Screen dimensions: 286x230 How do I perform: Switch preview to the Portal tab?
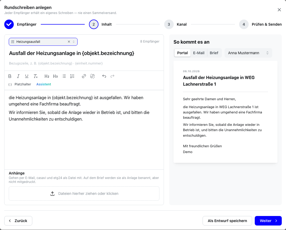[x=182, y=53]
